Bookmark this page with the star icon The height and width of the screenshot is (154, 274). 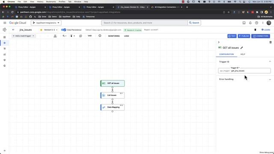click(229, 12)
